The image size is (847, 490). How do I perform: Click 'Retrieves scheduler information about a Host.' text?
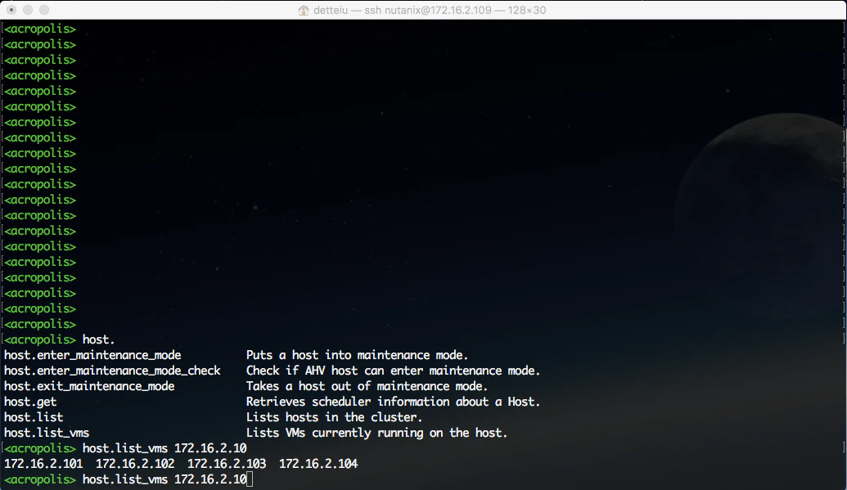pyautogui.click(x=394, y=402)
